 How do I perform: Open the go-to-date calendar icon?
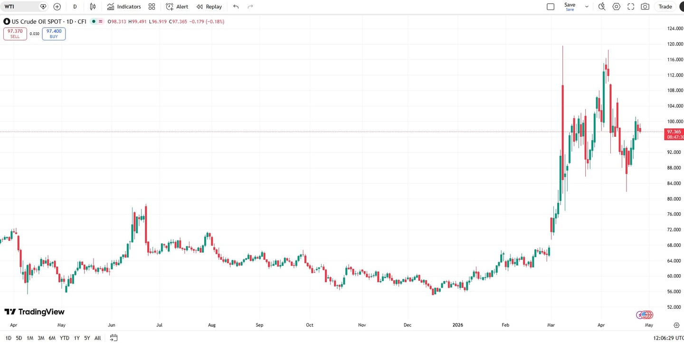[x=114, y=338]
